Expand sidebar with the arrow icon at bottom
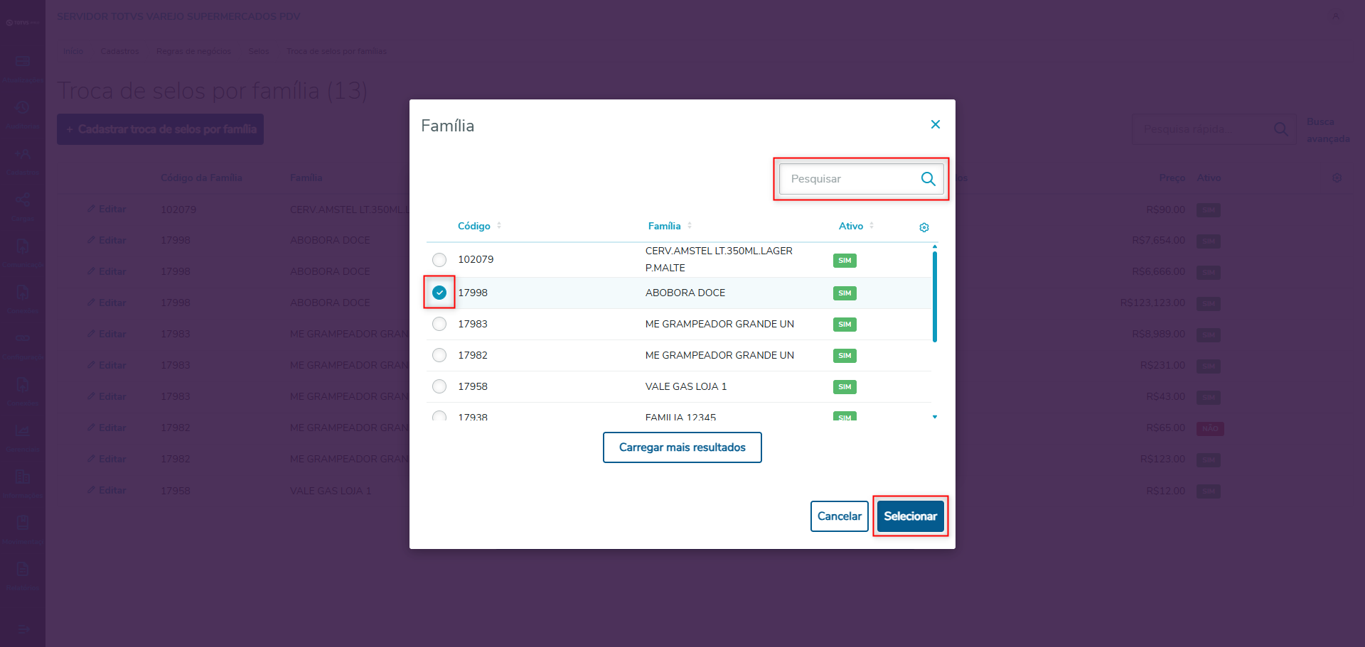 23,629
